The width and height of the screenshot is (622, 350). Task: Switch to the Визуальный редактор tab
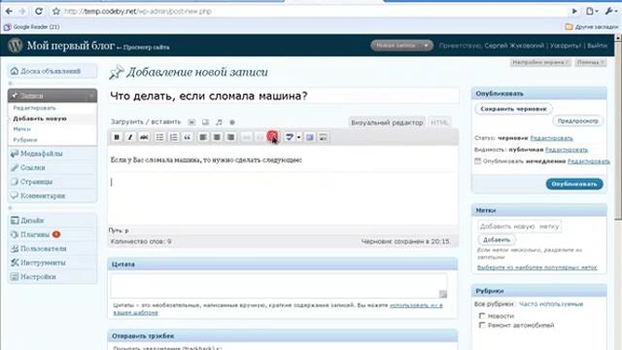(387, 122)
